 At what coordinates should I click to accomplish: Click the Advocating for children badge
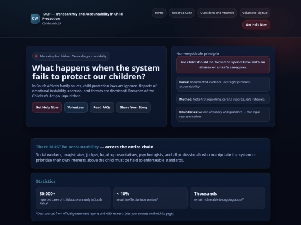coord(71,56)
